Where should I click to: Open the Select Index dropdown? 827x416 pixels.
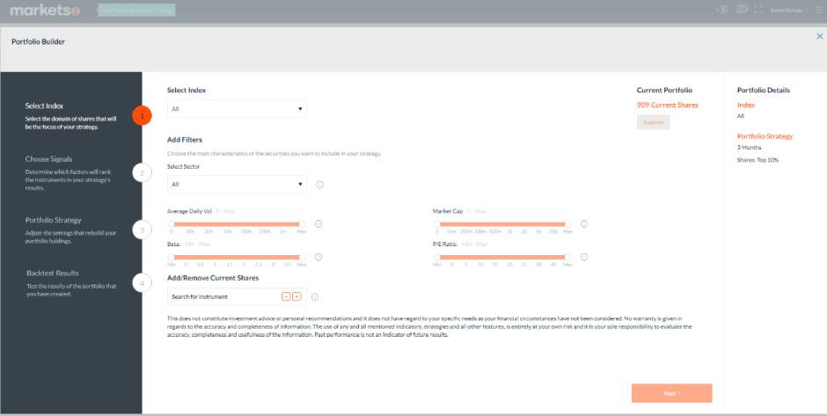click(x=237, y=108)
